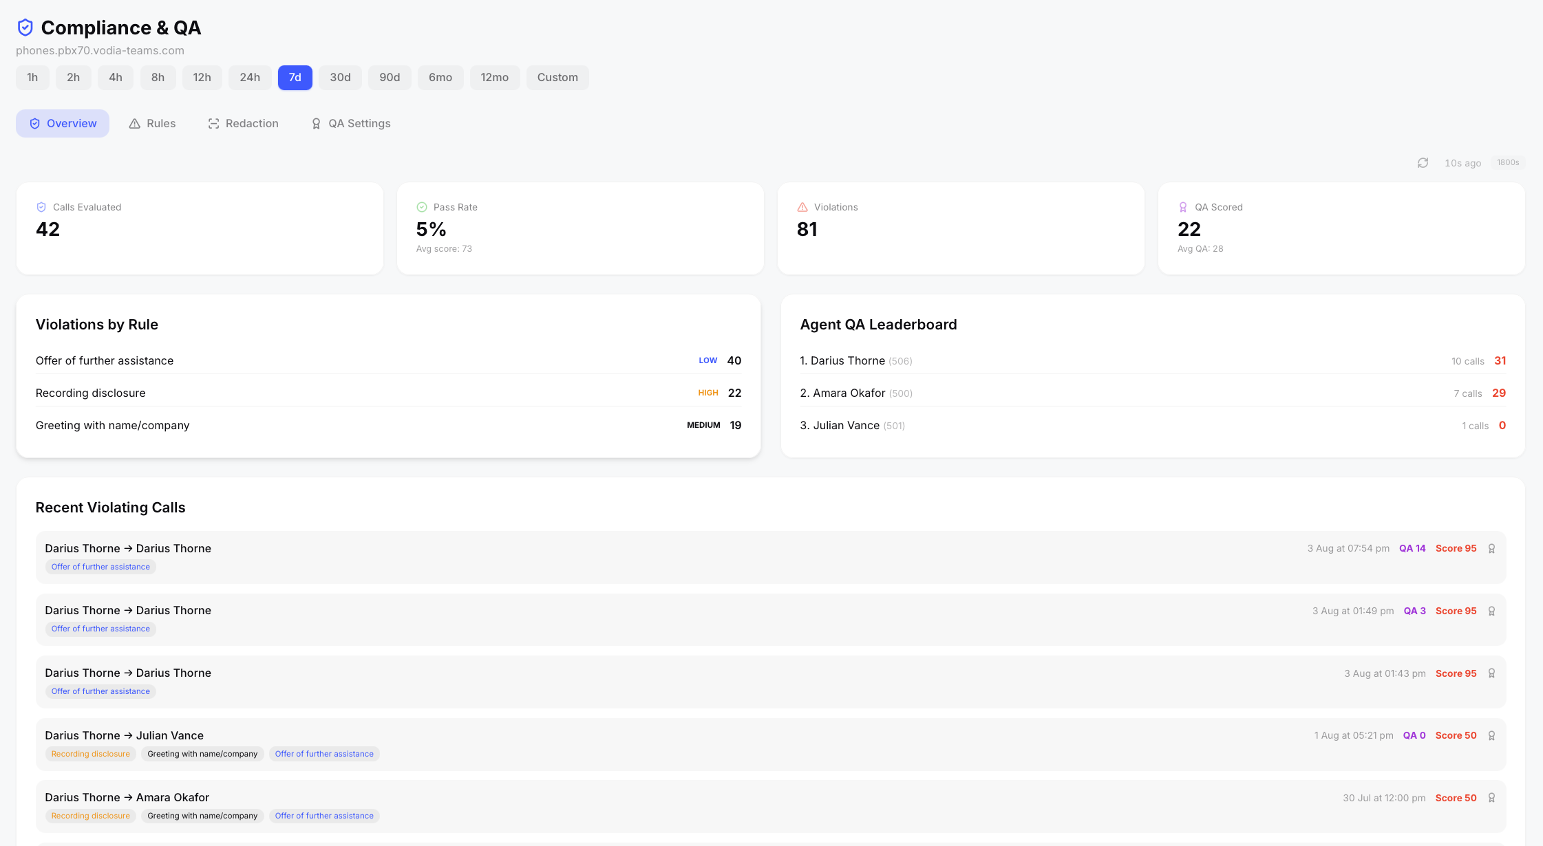This screenshot has width=1543, height=846.
Task: Open the Darius Thorne to Amara Okafor call
Action: tap(771, 806)
